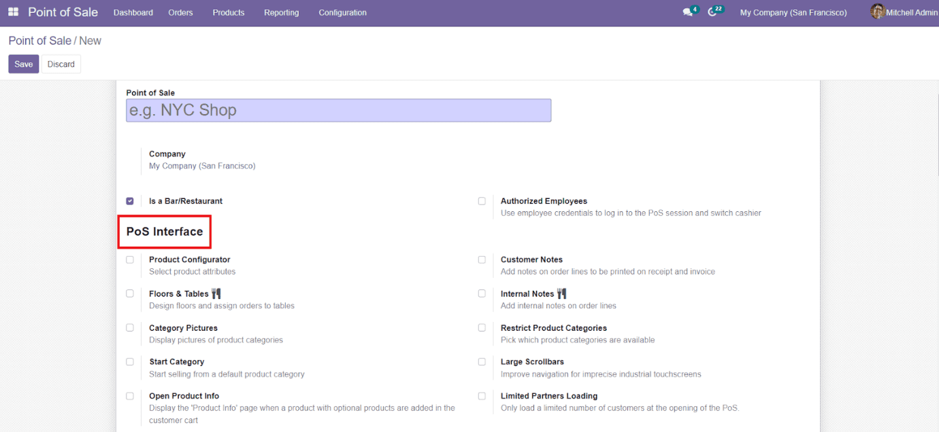Enable Authorized Employees
Viewport: 939px width, 432px height.
pos(482,200)
